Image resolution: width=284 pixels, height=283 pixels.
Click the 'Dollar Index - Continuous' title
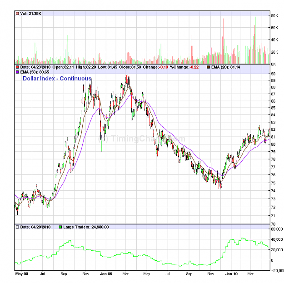click(x=57, y=79)
